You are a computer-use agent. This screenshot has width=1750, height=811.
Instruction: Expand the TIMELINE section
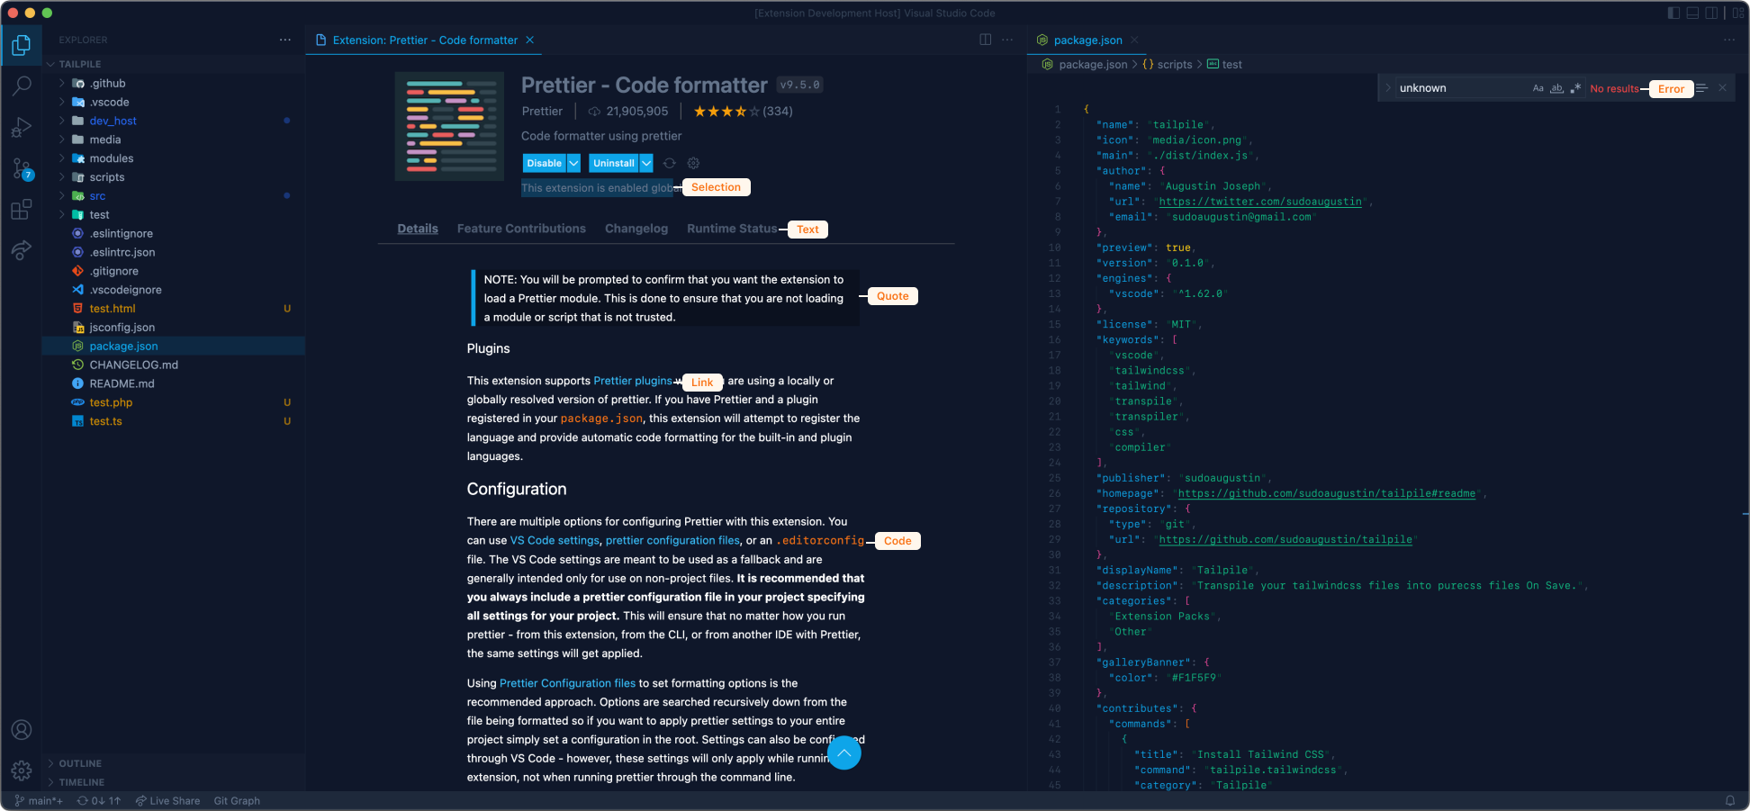[x=173, y=782]
